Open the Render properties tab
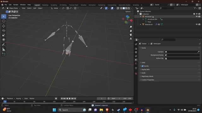 (x=136, y=49)
